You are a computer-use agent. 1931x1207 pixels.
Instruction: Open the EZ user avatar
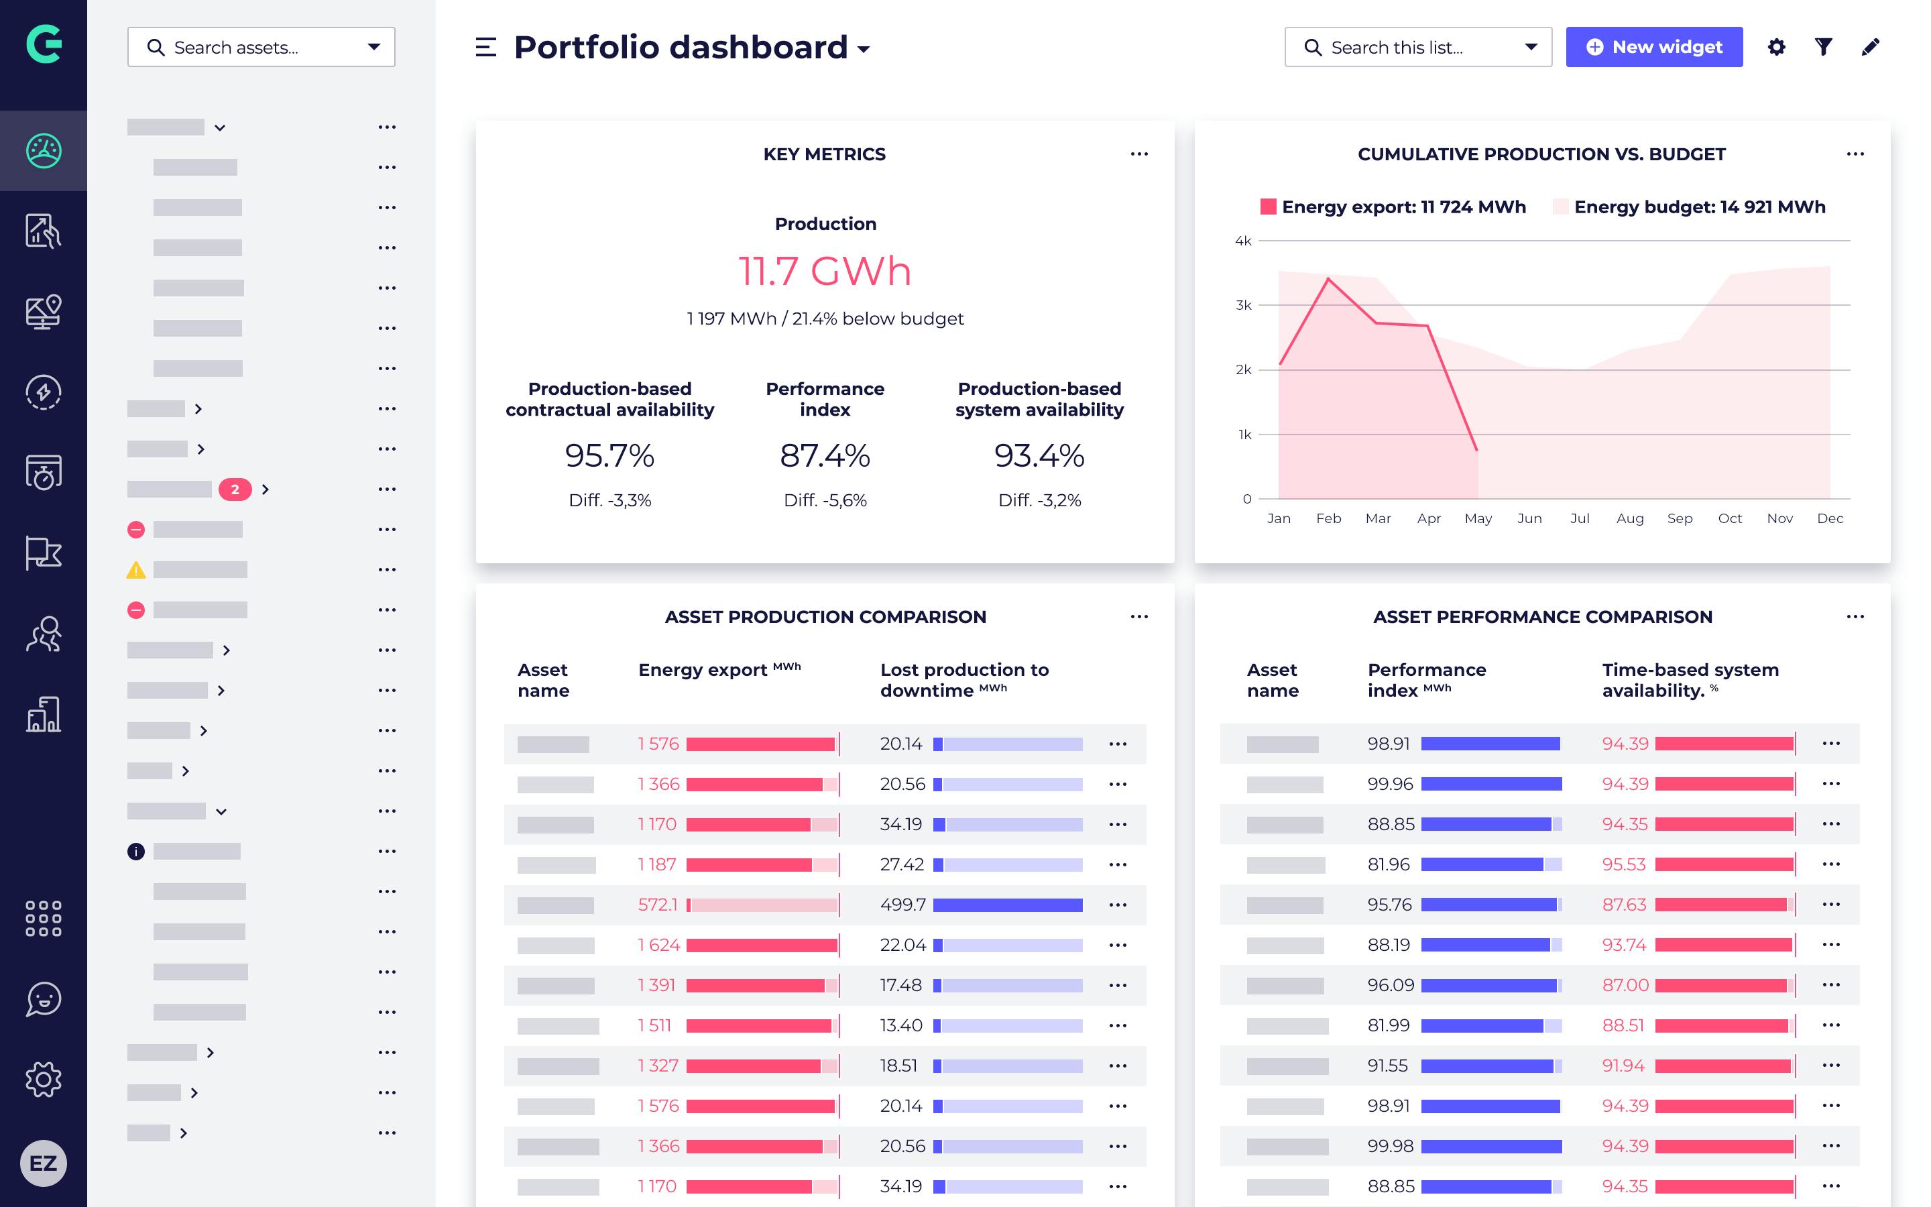point(43,1163)
